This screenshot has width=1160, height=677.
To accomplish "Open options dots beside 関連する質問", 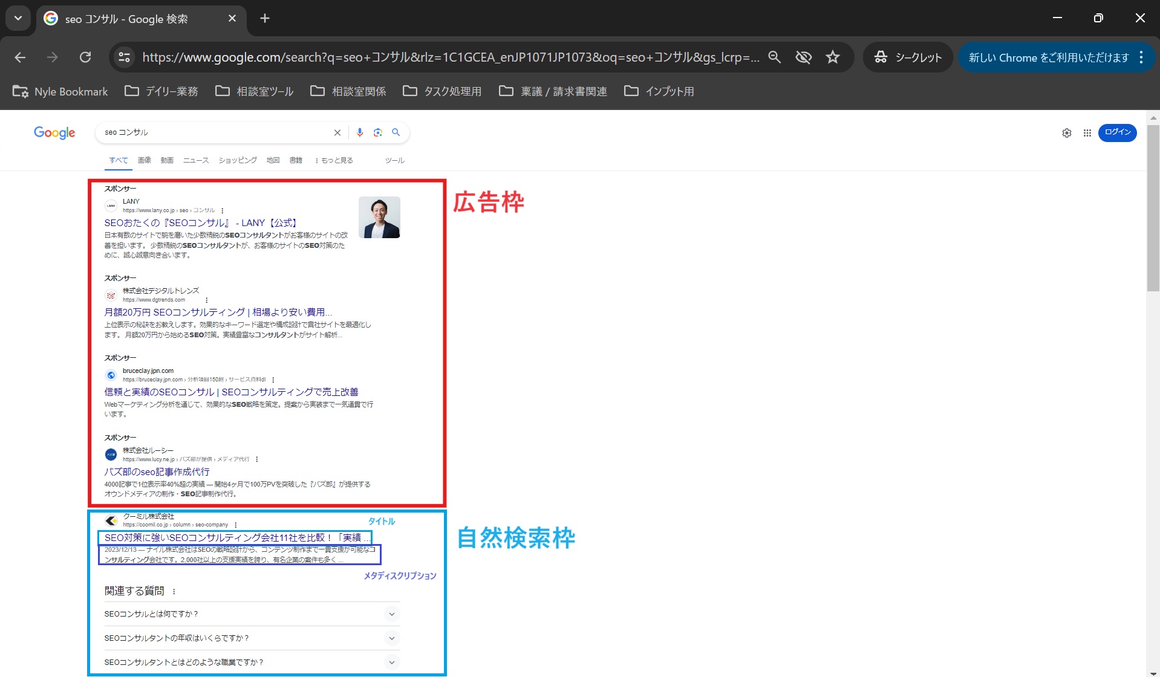I will [174, 592].
